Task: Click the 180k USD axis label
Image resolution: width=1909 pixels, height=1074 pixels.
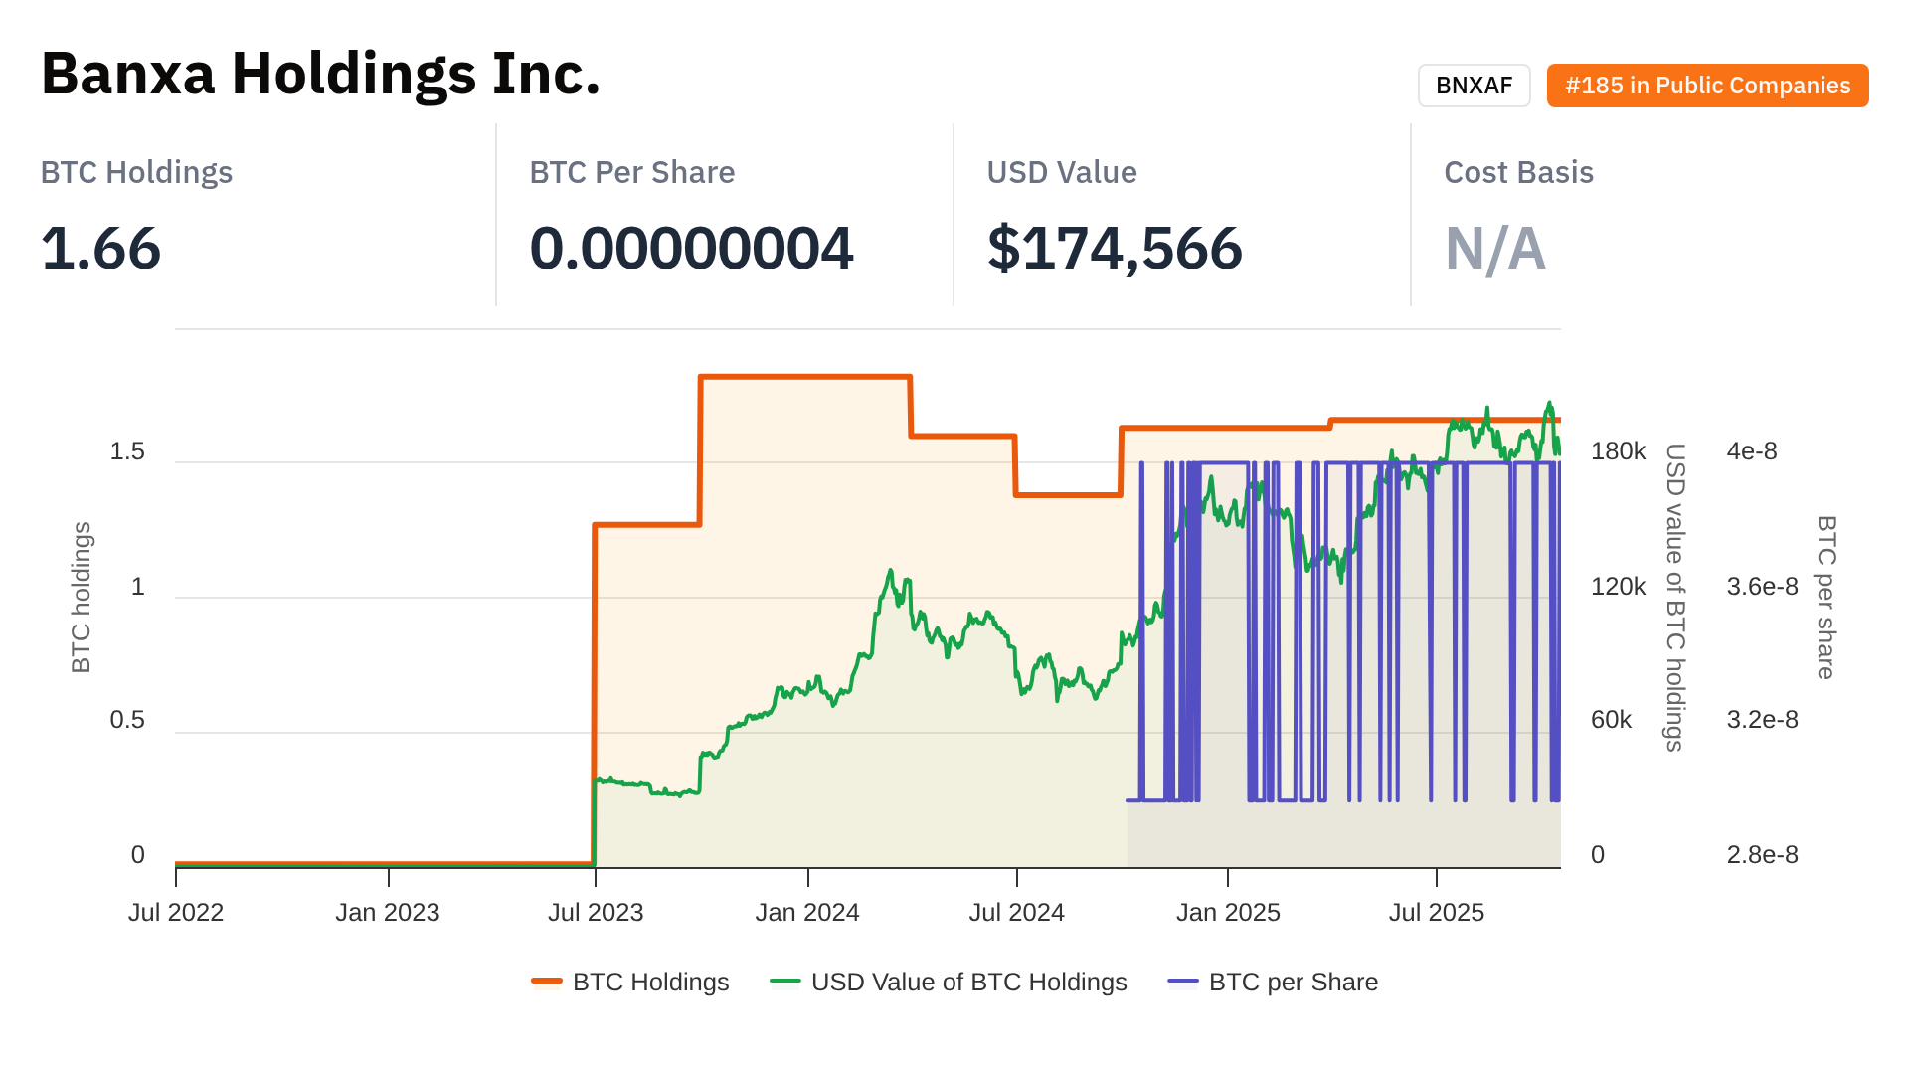Action: [x=1618, y=451]
